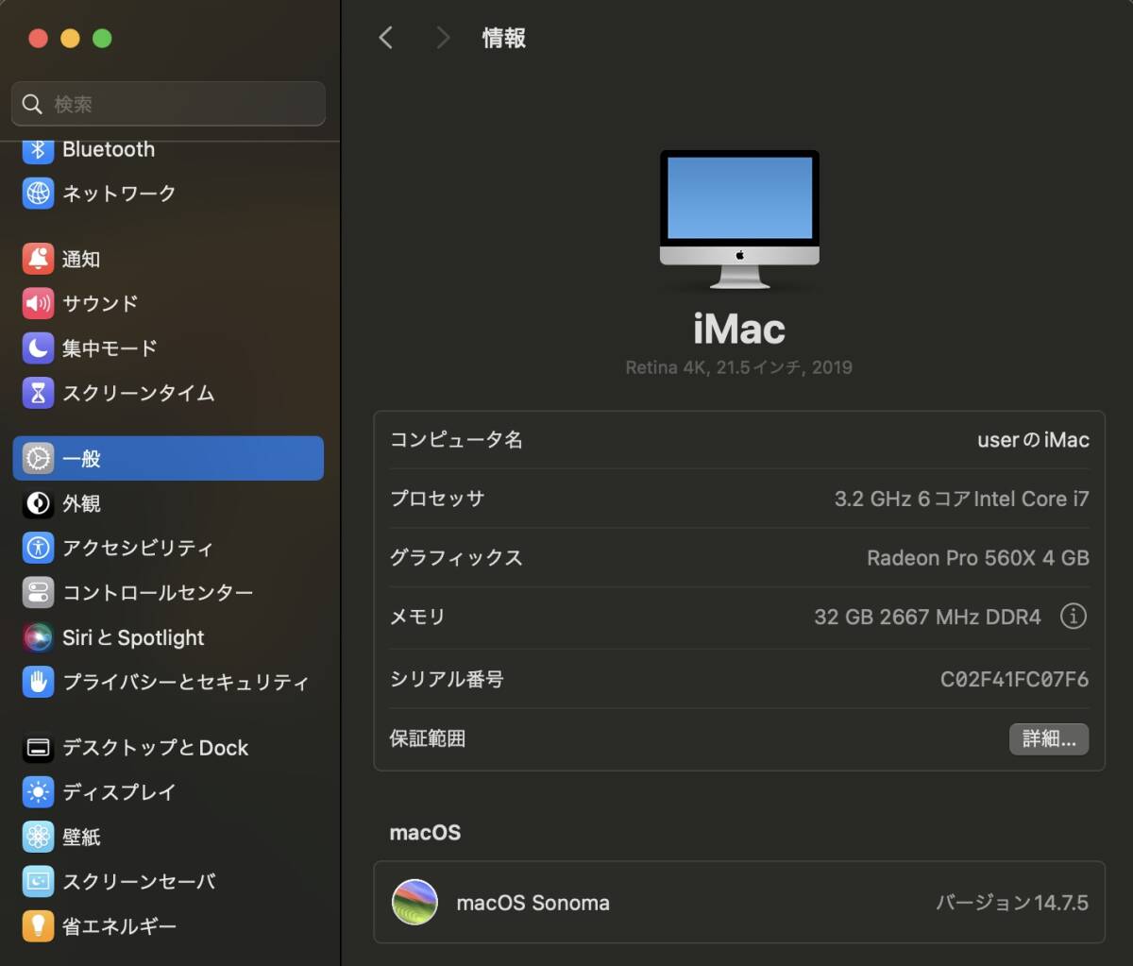
Task: Open the アクセシビリティ icon
Action: 38,548
